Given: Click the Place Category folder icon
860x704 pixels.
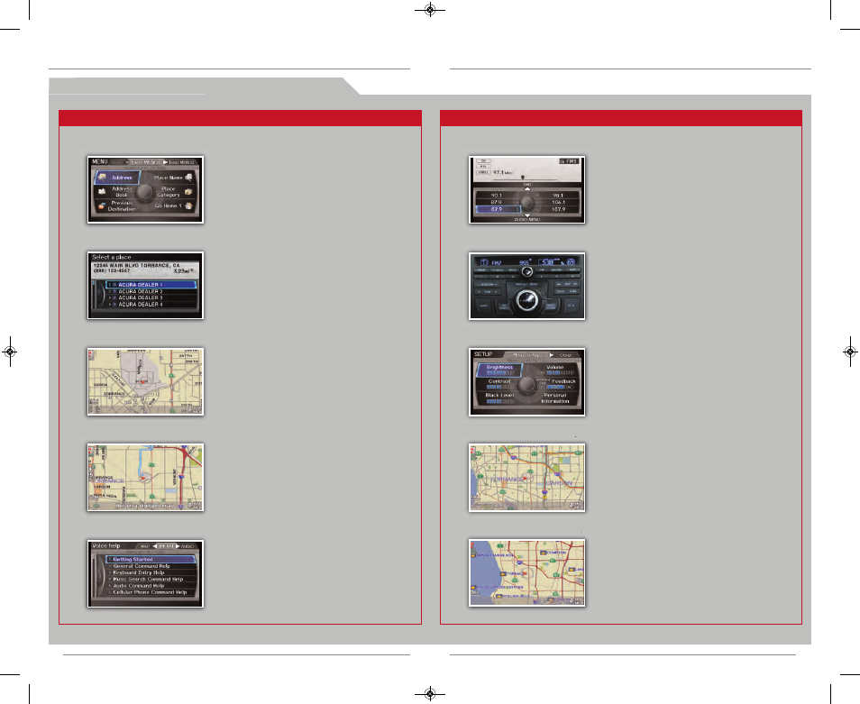Looking at the screenshot, I should click(188, 192).
